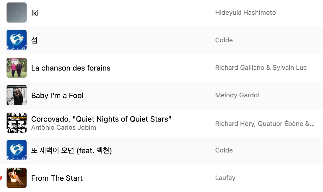Click Corcovado, "Quiet Nights of Quiet Stars" title
The height and width of the screenshot is (192, 323).
101,119
